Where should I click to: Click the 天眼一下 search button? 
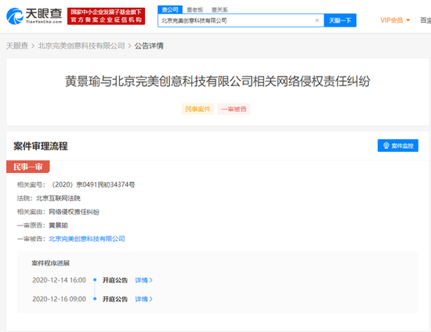340,20
